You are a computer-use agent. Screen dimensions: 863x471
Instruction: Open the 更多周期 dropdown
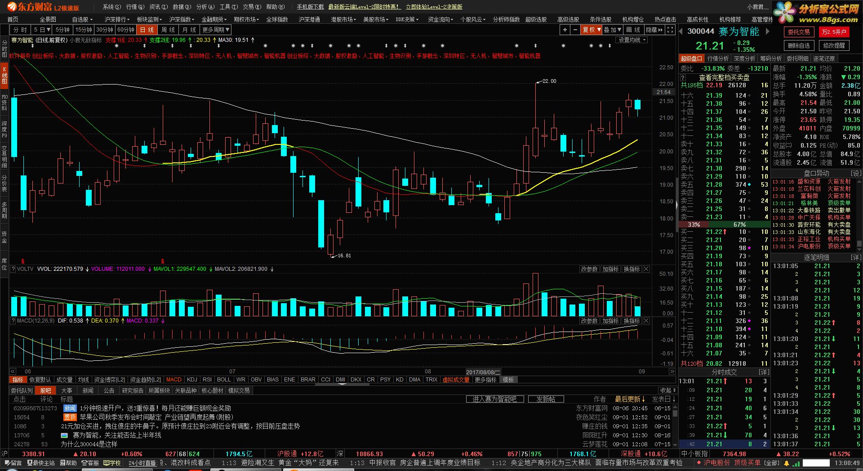pyautogui.click(x=216, y=30)
